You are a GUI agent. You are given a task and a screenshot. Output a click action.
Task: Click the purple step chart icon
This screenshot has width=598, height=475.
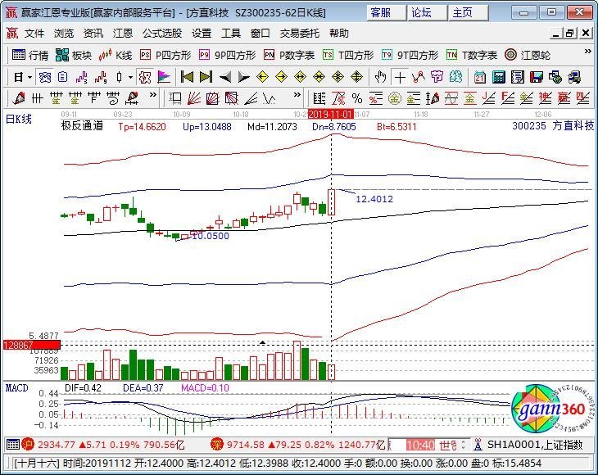click(x=82, y=77)
